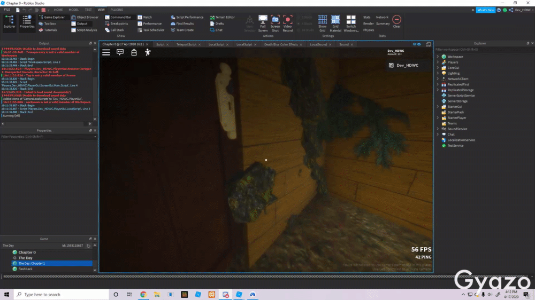Expand the SoundService tree node

click(x=438, y=129)
